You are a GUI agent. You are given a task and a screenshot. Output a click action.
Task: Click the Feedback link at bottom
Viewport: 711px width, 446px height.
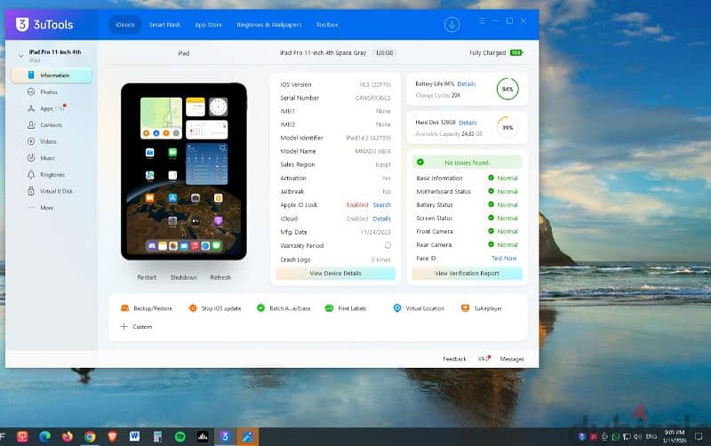point(454,359)
